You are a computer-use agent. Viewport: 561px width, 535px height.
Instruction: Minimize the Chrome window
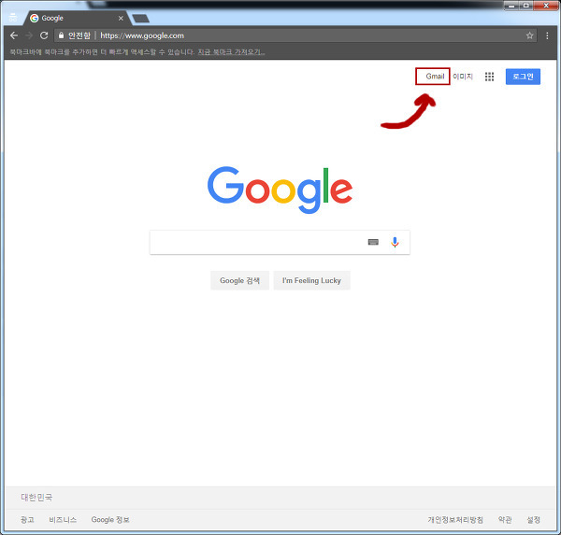tap(511, 6)
